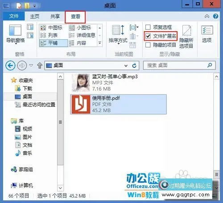This screenshot has width=223, height=203.
Task: Select the 详细信息 layout
Action: pos(82,35)
